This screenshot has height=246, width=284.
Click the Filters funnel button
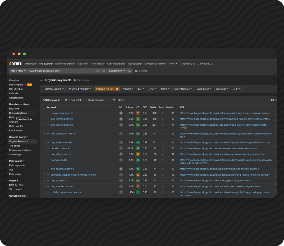[x=119, y=100]
